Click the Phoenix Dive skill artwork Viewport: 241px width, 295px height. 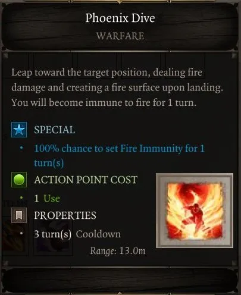(195, 211)
